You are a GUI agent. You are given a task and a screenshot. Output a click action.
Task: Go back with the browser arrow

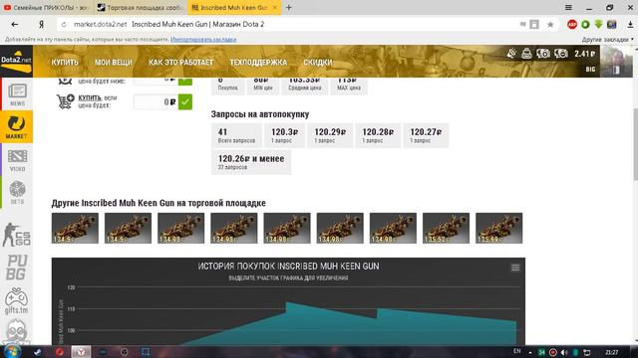point(15,24)
